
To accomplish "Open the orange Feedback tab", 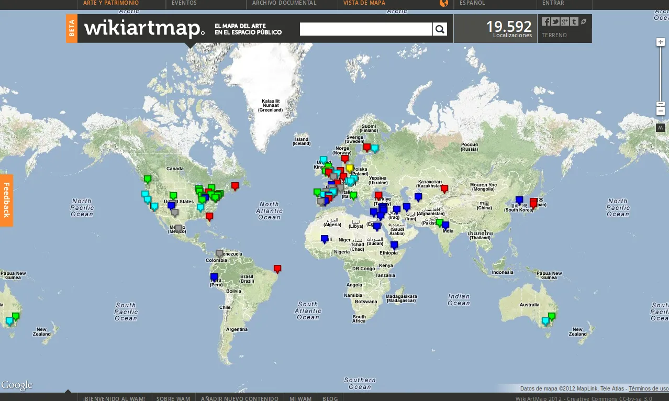I will [x=6, y=200].
